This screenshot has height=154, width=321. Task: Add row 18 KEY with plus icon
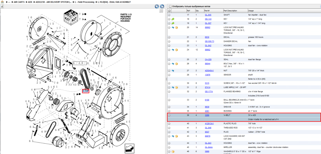coord(169,19)
